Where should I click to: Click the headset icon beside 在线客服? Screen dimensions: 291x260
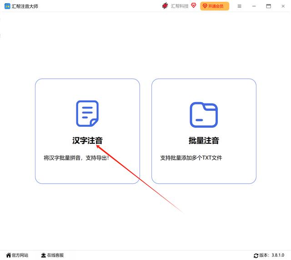coord(44,255)
